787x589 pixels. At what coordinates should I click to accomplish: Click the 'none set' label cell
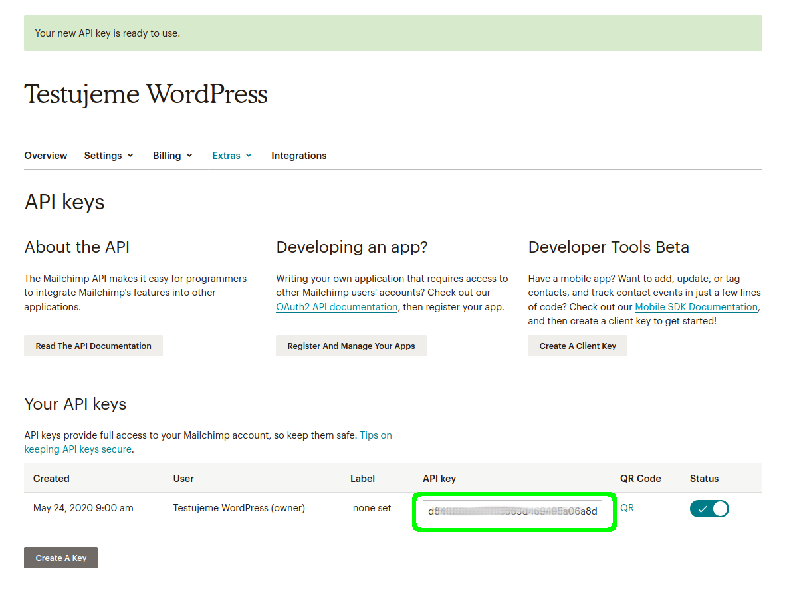point(372,508)
